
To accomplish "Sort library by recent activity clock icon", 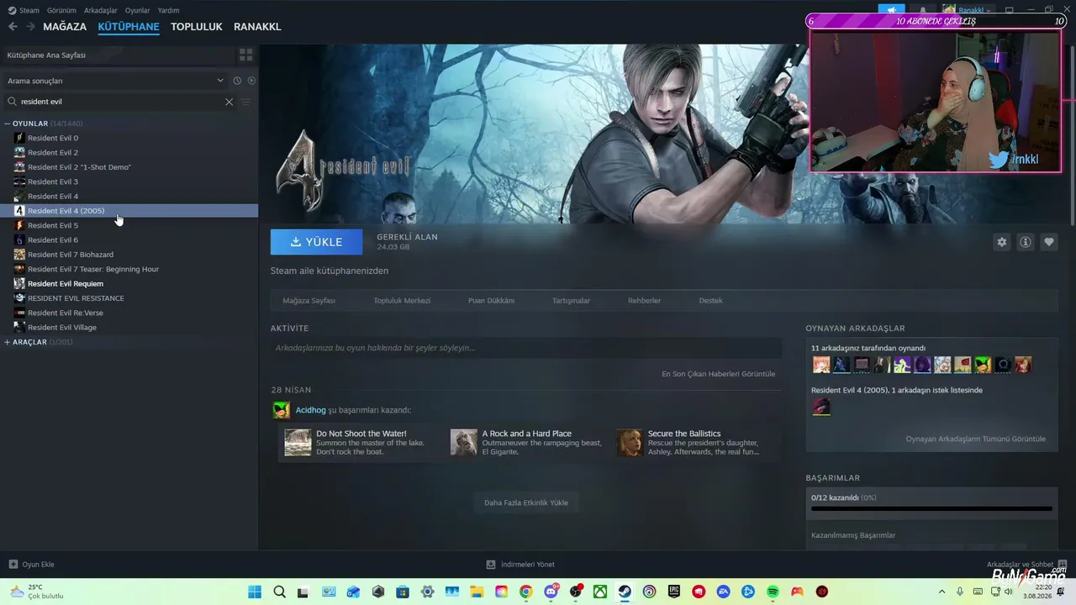I will (237, 81).
